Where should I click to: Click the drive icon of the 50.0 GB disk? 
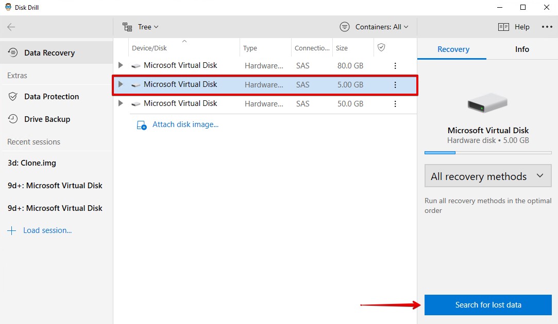click(x=136, y=104)
